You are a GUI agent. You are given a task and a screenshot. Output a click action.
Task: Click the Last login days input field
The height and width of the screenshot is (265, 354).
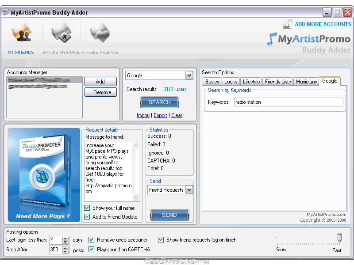coord(56,240)
